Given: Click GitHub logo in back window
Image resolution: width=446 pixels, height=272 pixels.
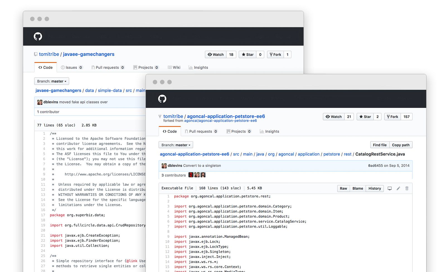Looking at the screenshot, I should [x=38, y=36].
